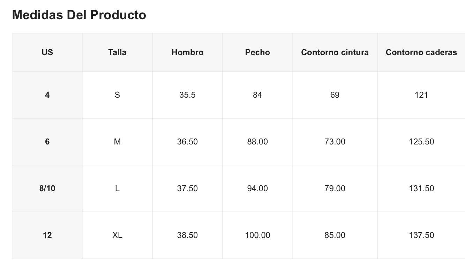The width and height of the screenshot is (465, 261).
Task: Select the M talla cell
Action: click(x=117, y=142)
